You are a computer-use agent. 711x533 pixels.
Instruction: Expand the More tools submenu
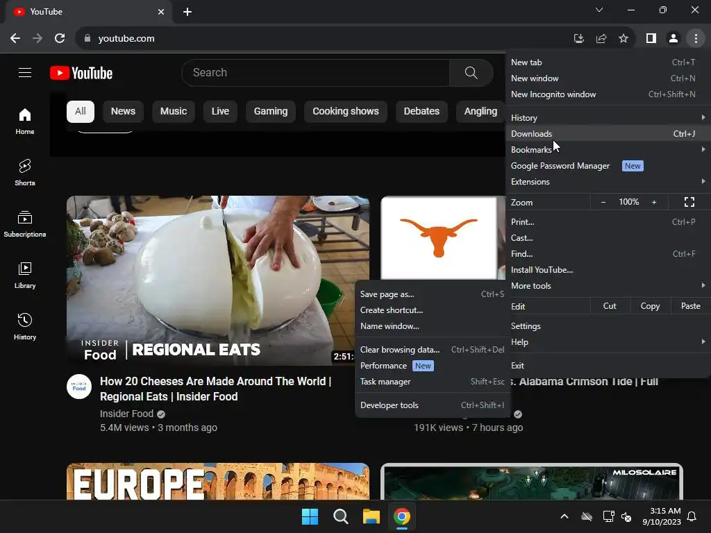608,286
